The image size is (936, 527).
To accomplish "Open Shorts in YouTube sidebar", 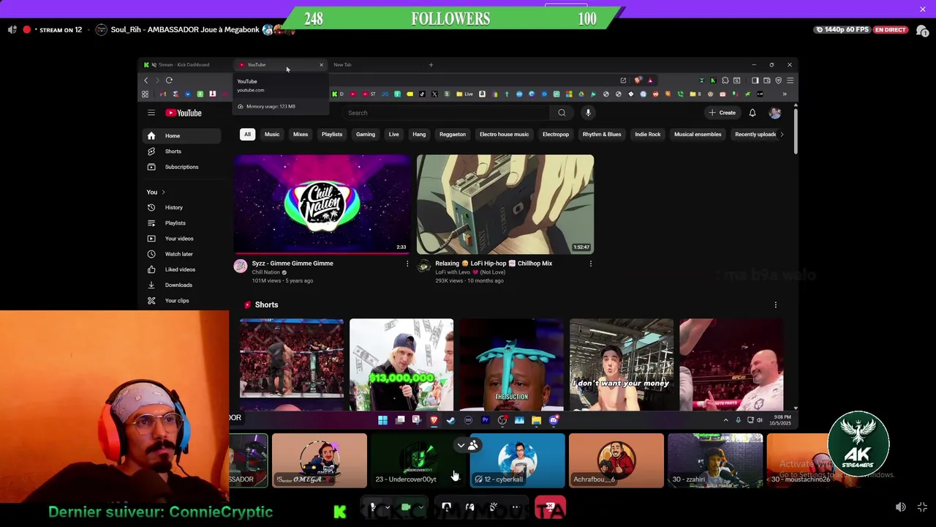I will 173,152.
